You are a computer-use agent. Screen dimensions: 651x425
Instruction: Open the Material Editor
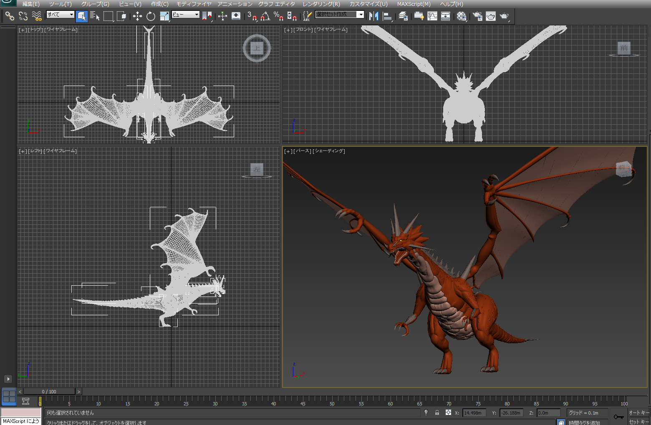[x=461, y=16]
